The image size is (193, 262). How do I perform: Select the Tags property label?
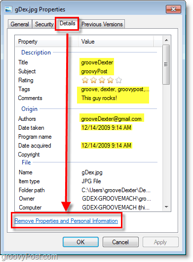(24, 89)
